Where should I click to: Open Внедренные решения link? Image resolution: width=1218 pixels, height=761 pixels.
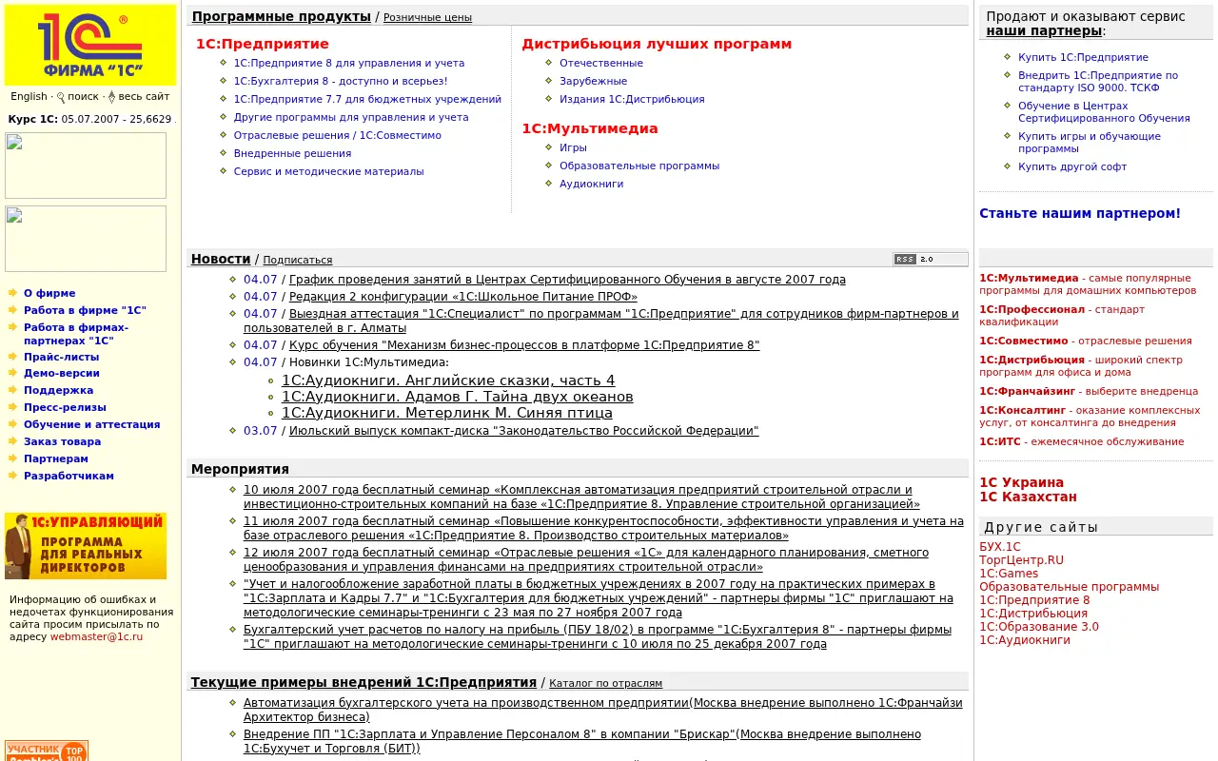click(x=292, y=153)
